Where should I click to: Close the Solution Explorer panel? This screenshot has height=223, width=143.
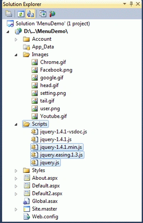(138, 4)
